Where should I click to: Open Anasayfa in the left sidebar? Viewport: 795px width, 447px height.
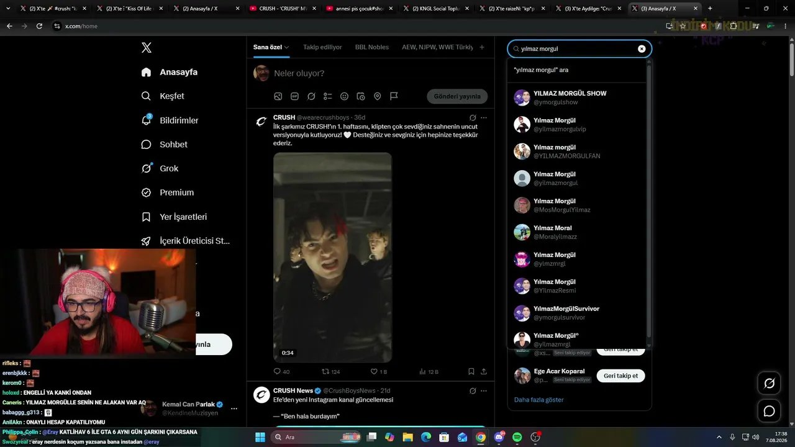click(x=170, y=72)
